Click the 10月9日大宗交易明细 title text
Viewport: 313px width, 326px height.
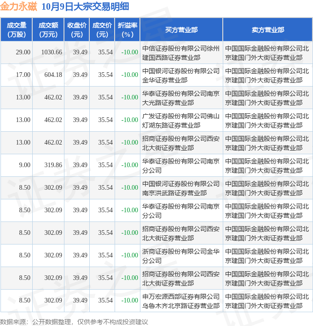85,6
